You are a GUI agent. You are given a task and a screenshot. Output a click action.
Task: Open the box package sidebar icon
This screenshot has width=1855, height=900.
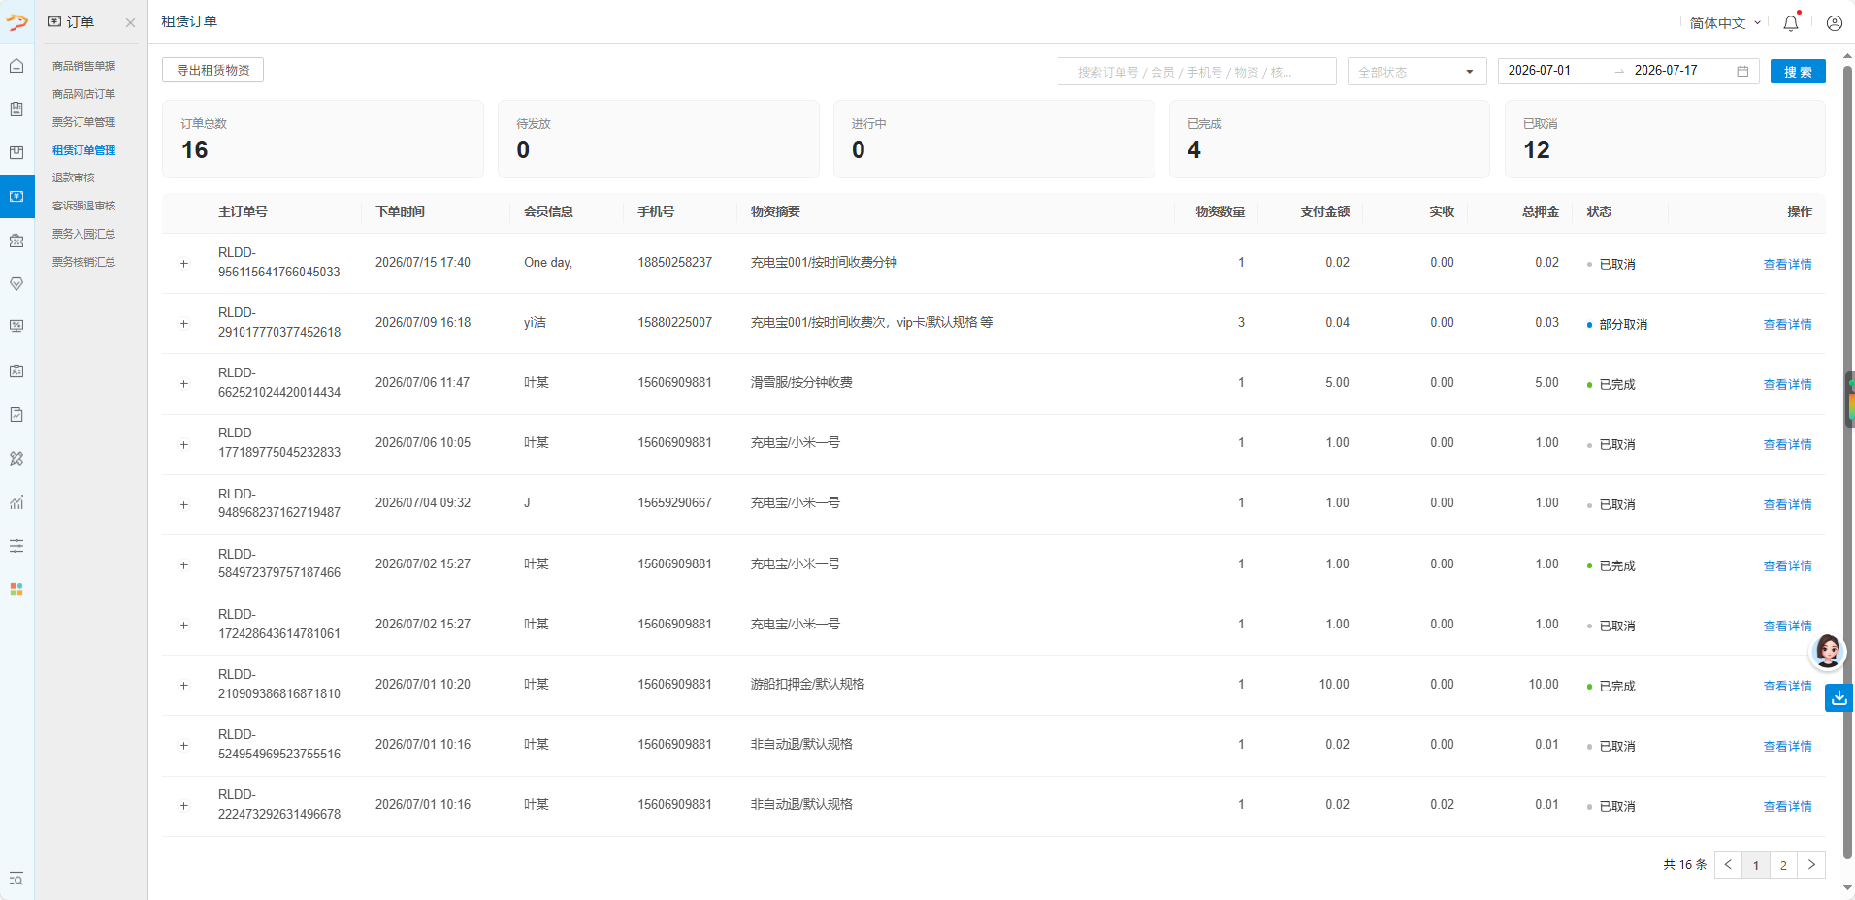click(16, 152)
